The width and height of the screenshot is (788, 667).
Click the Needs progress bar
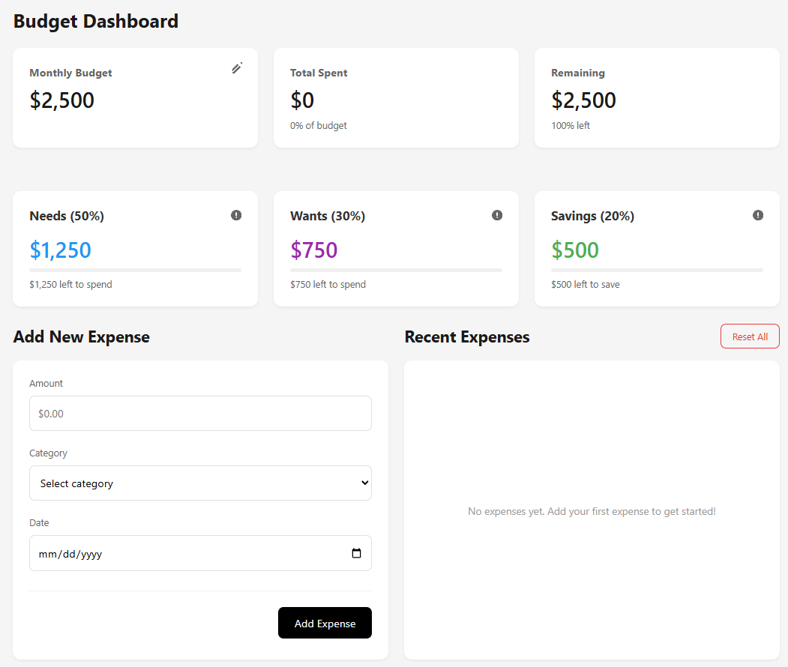[x=135, y=270]
